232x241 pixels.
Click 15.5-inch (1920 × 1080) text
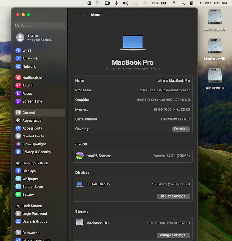click(x=171, y=184)
